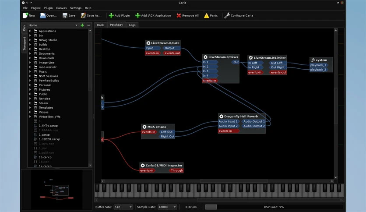
Task: Click file icon next to 1b.carxp
Action: [x=35, y=157]
